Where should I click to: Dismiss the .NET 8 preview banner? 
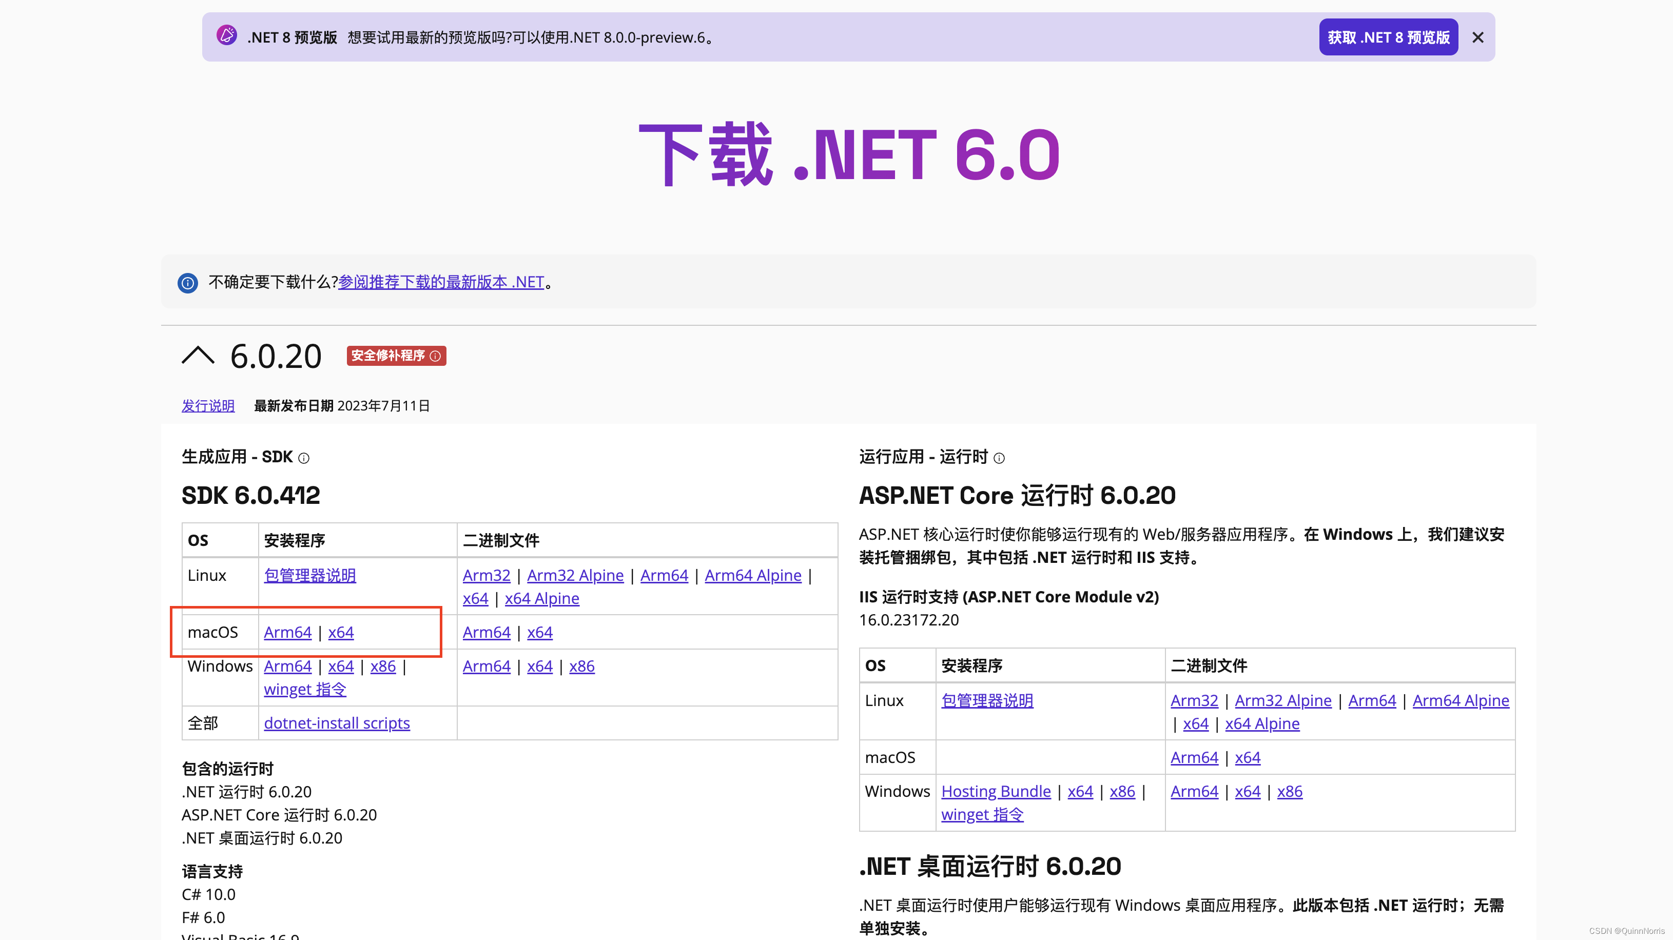coord(1477,37)
